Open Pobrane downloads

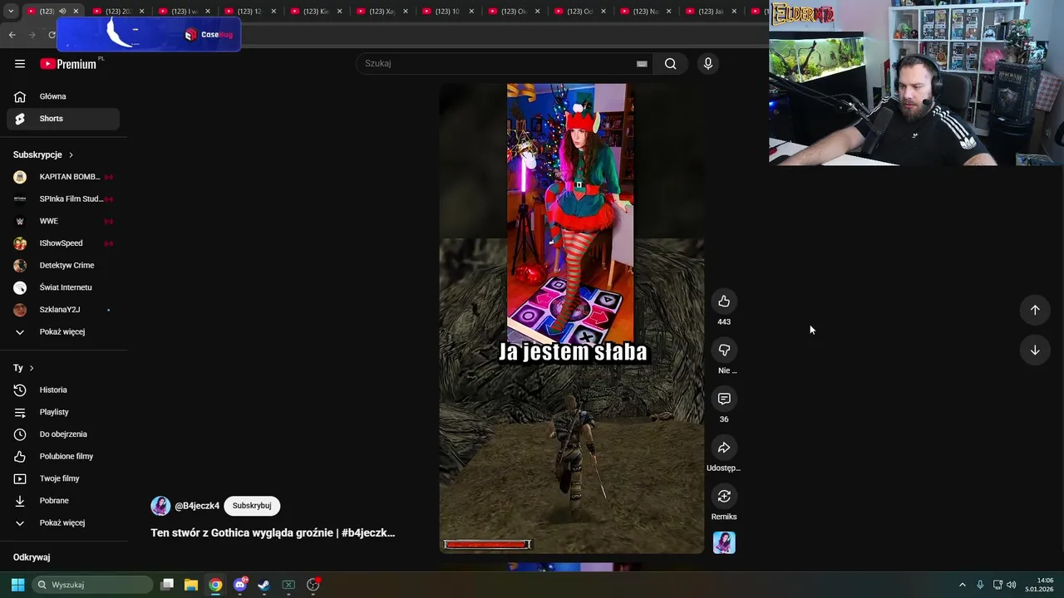pyautogui.click(x=63, y=501)
